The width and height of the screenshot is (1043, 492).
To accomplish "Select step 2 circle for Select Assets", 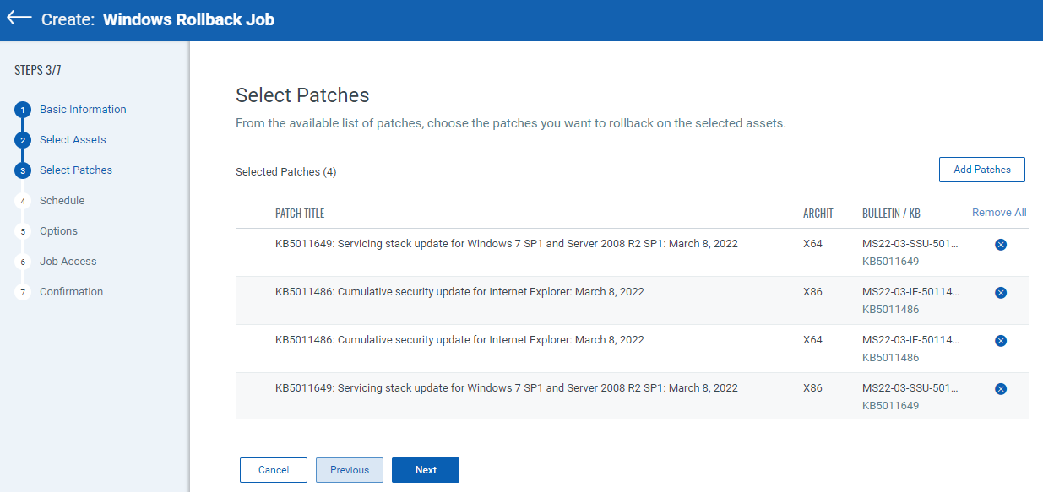I will coord(23,140).
